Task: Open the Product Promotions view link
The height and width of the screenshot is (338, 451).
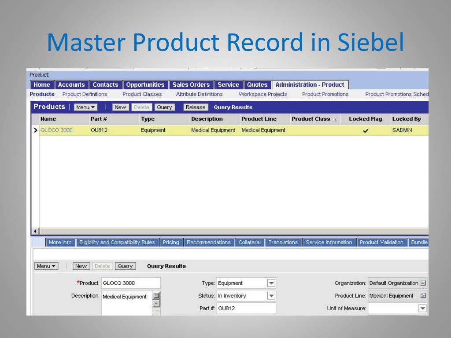Action: (325, 94)
